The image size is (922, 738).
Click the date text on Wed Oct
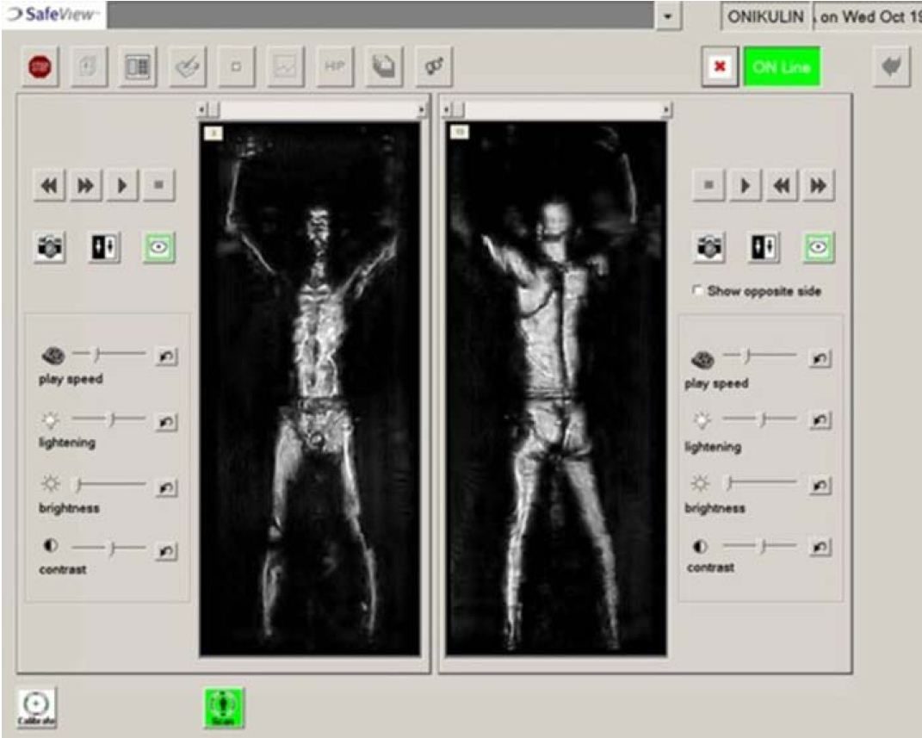870,17
